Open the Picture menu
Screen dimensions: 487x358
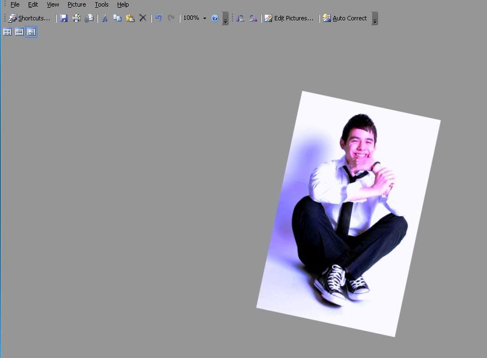coord(76,4)
